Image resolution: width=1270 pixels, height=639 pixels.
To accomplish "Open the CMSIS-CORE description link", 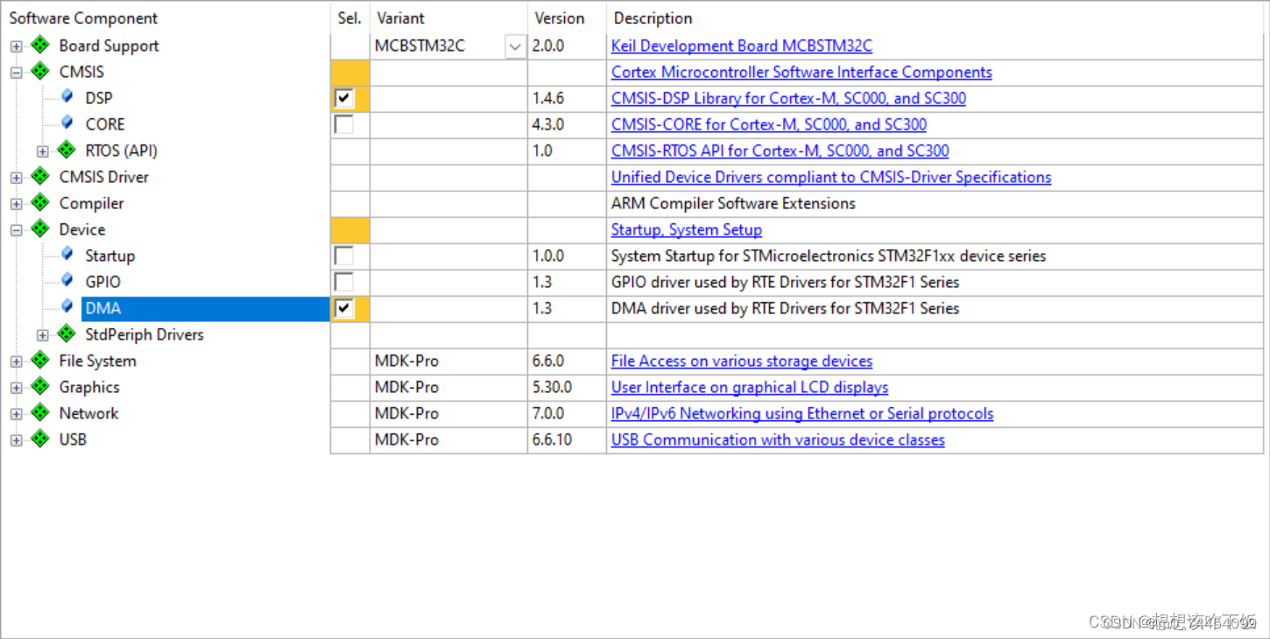I will pyautogui.click(x=769, y=124).
